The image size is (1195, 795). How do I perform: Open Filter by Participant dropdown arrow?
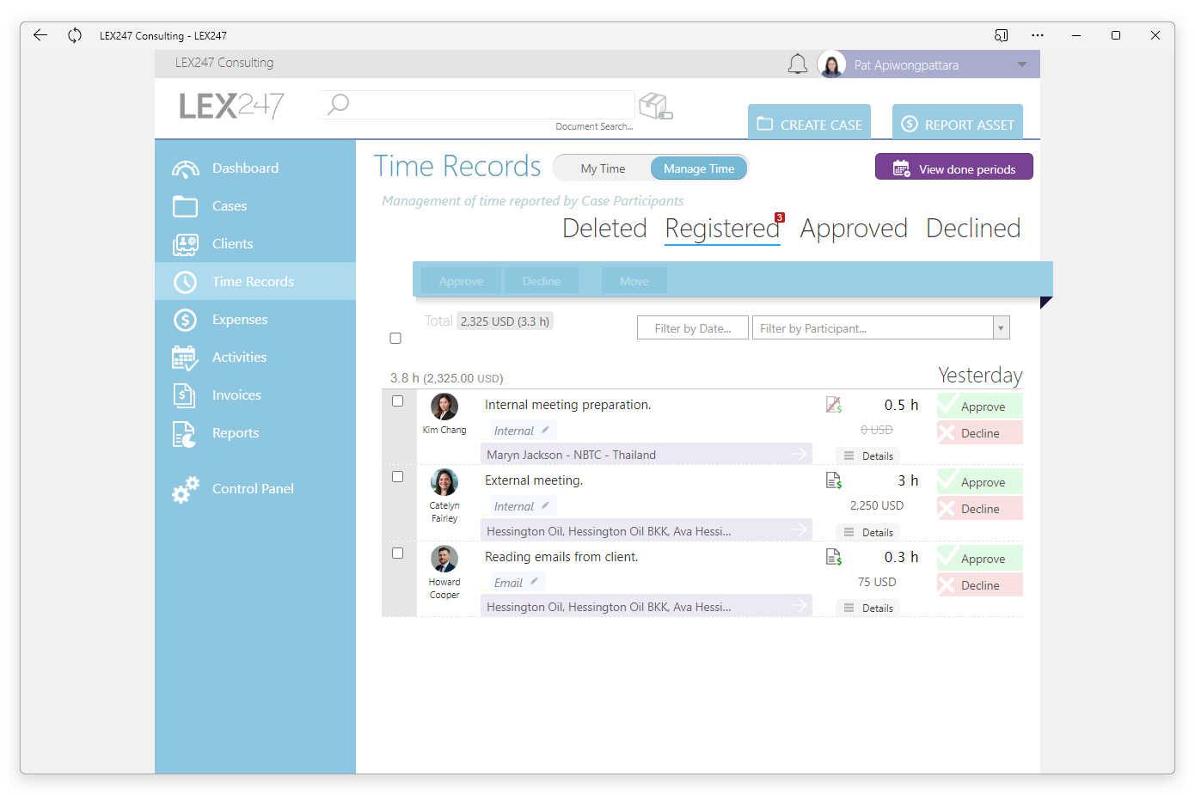point(1001,328)
